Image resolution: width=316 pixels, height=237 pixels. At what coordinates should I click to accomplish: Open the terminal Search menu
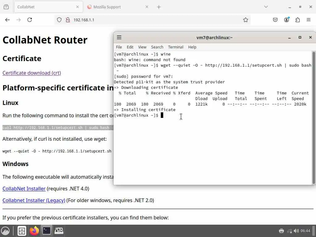point(157,47)
